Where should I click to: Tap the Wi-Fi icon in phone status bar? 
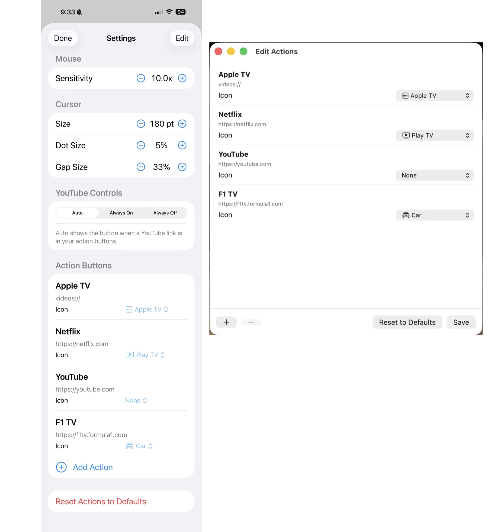[169, 12]
